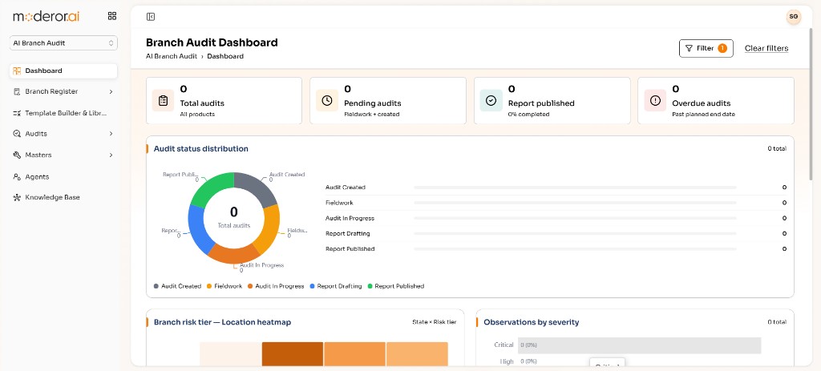Collapse the sidebar with the panel icon
The image size is (821, 371).
[x=151, y=17]
